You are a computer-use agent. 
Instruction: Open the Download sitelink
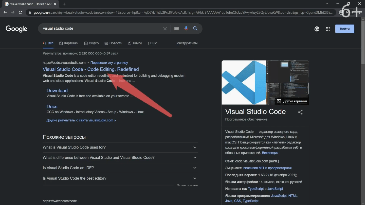coord(57,90)
